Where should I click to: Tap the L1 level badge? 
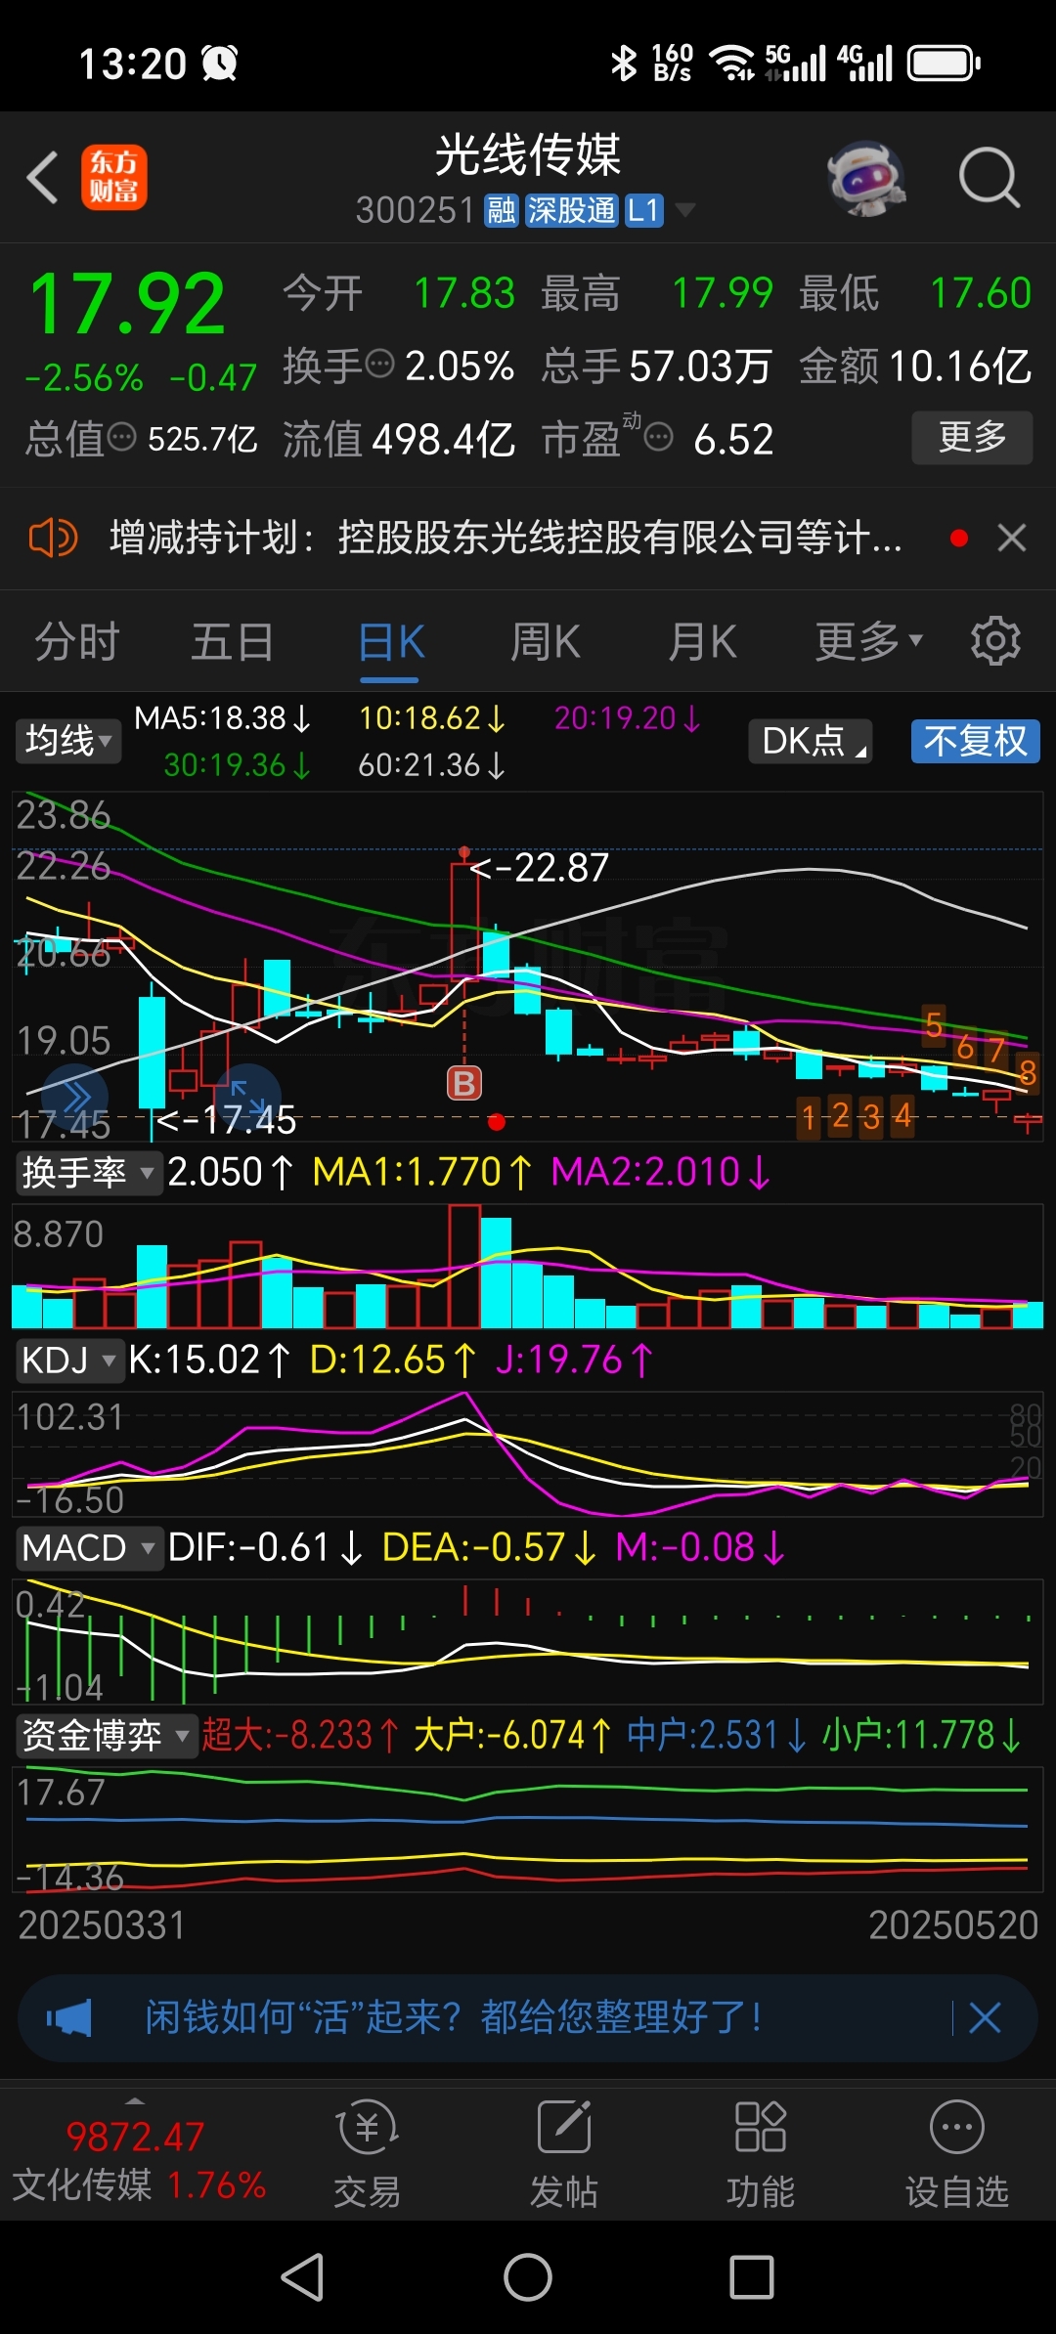(643, 210)
